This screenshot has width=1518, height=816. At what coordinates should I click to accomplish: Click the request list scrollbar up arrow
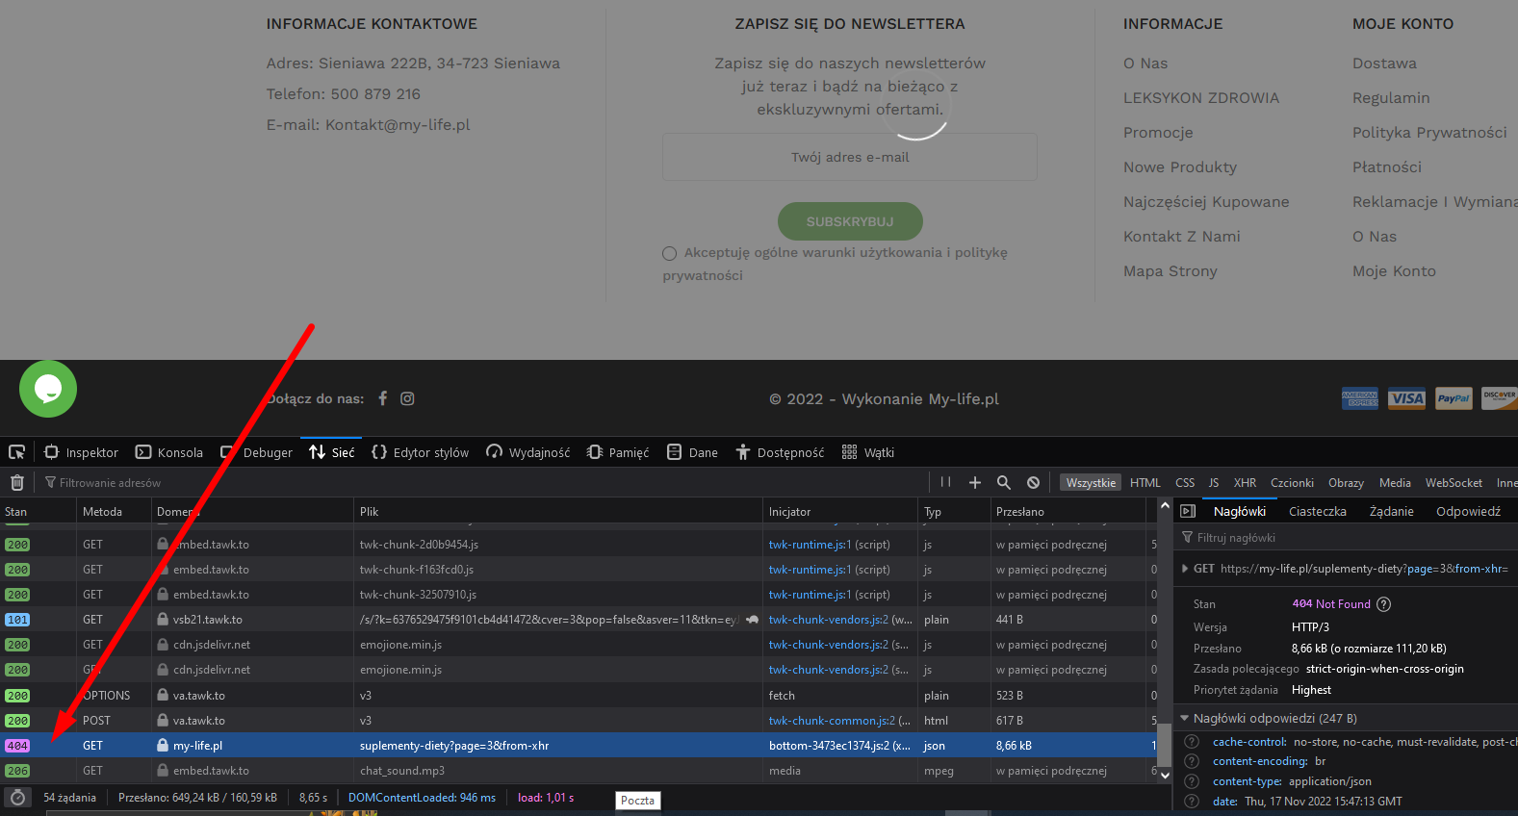1165,505
